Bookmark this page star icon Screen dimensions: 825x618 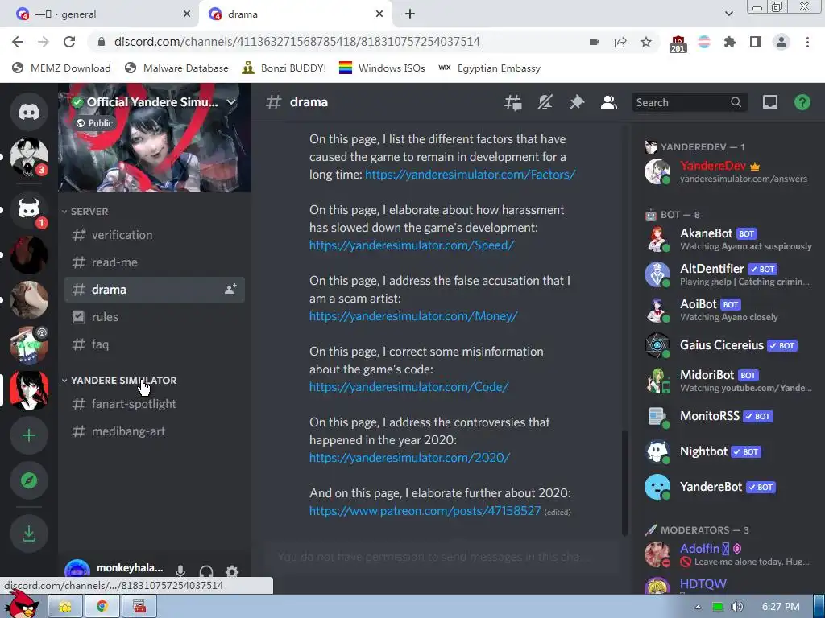[646, 42]
